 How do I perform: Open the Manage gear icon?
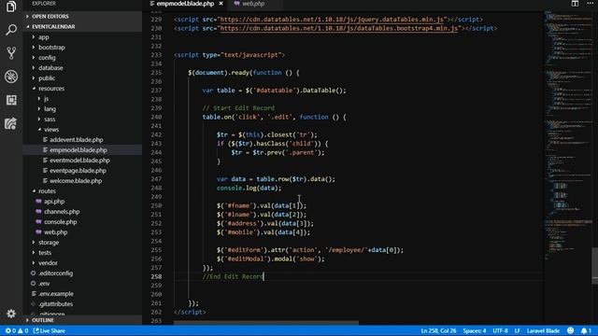point(11,314)
